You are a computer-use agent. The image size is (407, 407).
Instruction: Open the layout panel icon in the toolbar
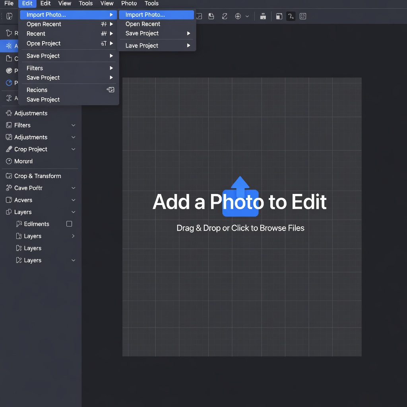[x=279, y=16]
